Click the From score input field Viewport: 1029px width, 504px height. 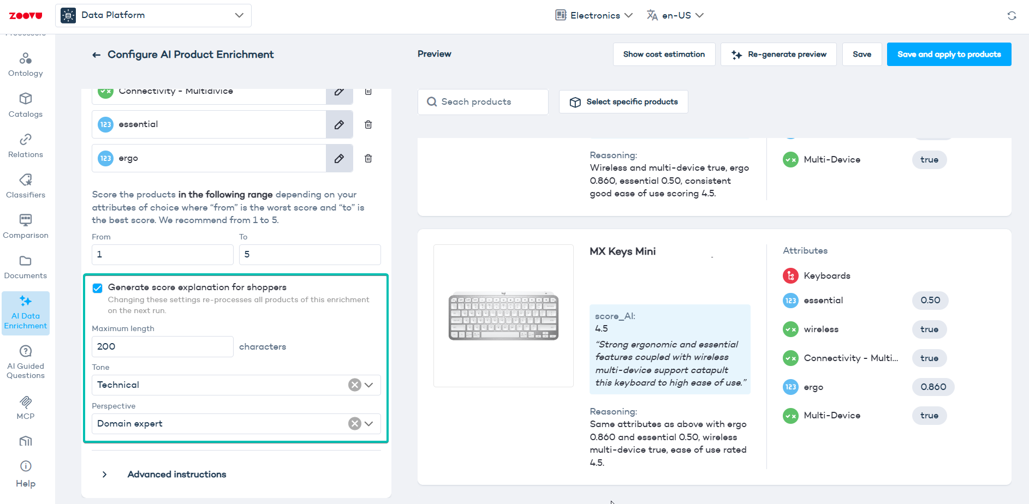point(163,255)
